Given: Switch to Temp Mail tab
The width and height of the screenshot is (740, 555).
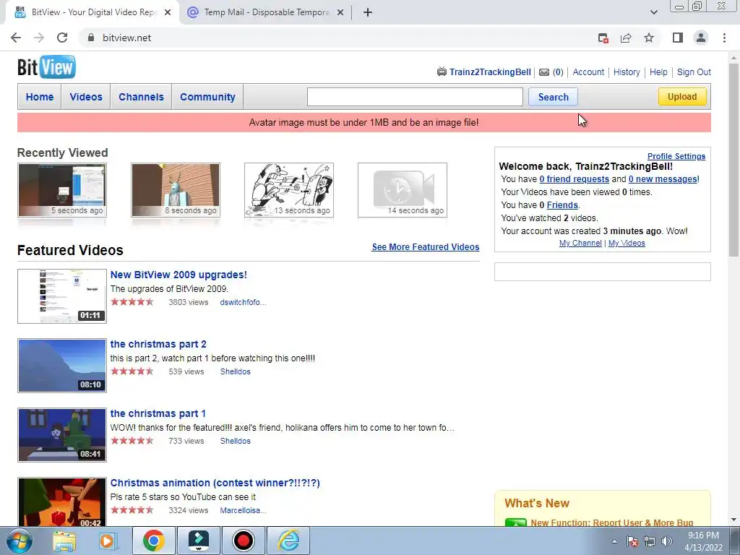Looking at the screenshot, I should (x=266, y=12).
